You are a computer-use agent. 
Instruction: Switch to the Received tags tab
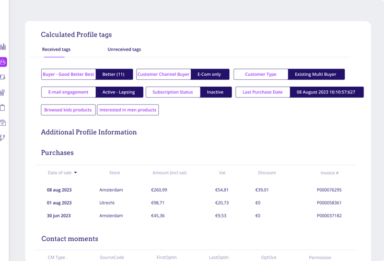[56, 50]
